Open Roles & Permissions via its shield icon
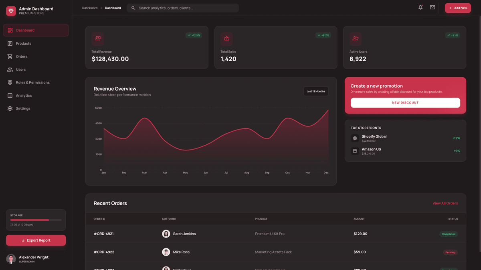This screenshot has height=270, width=481. coord(10,82)
